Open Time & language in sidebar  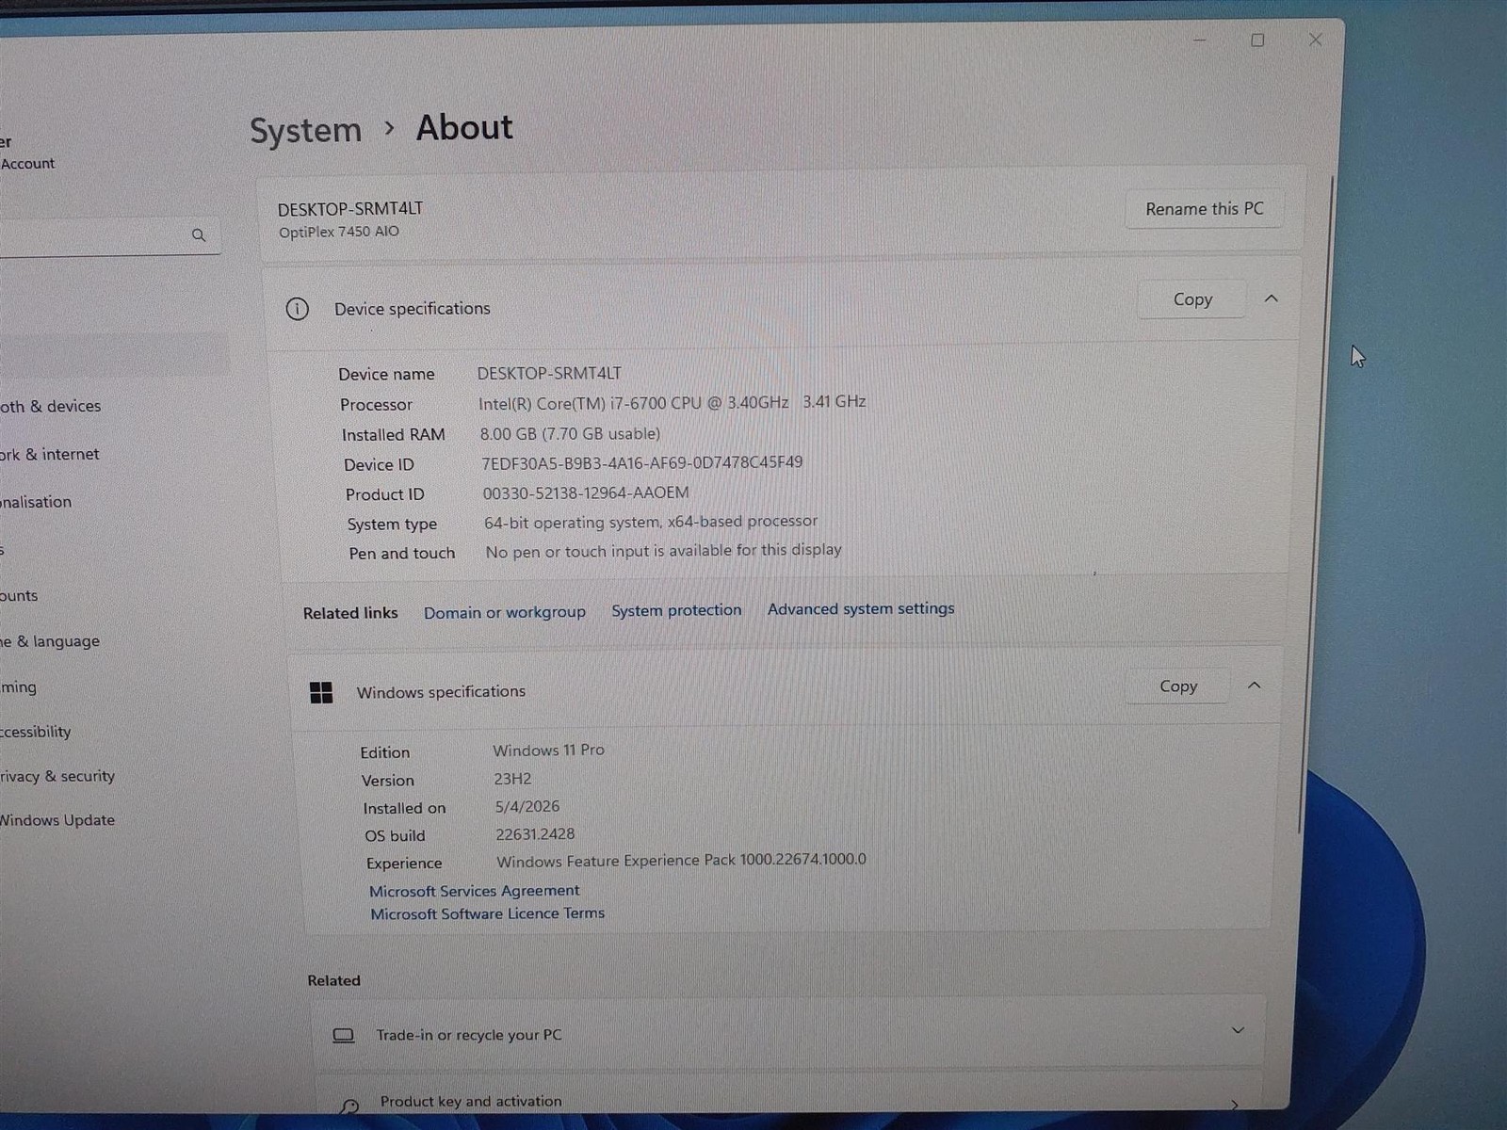pyautogui.click(x=50, y=641)
